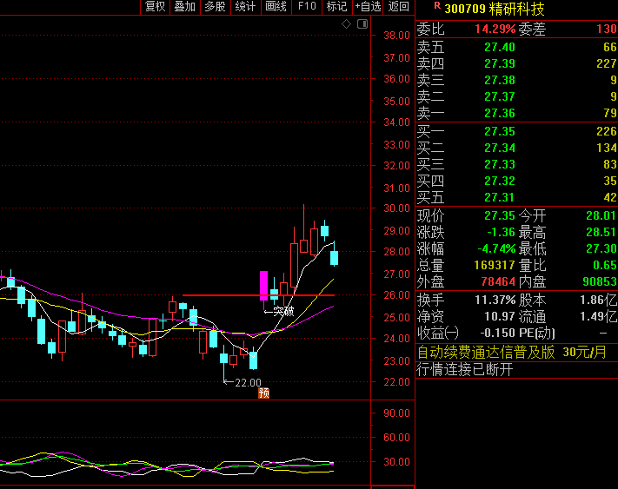This screenshot has width=618, height=489.
Task: Click 卖三 price 27.38
Action: click(x=500, y=80)
